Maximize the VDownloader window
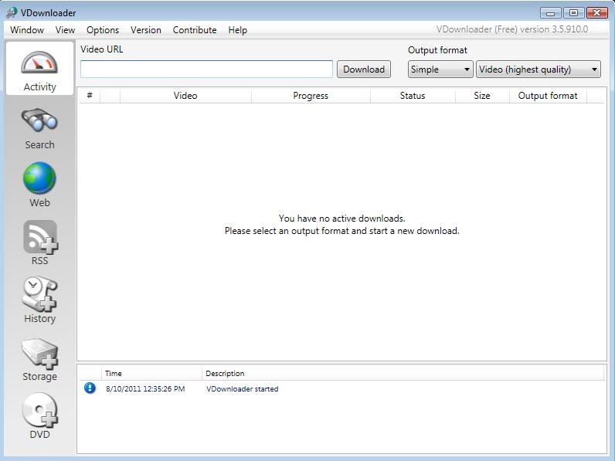Viewport: 615px width, 461px height. coord(573,13)
